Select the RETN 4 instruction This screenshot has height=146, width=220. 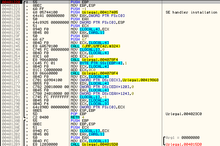(x=77, y=117)
